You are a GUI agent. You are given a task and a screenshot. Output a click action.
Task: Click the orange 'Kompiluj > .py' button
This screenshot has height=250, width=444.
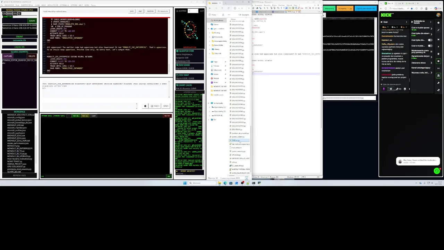click(x=345, y=8)
